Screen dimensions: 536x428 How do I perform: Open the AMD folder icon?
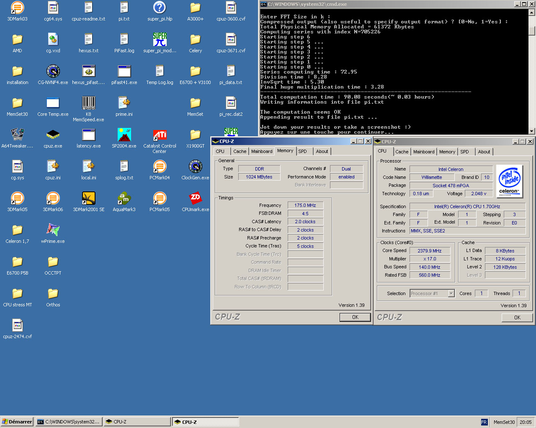click(17, 39)
